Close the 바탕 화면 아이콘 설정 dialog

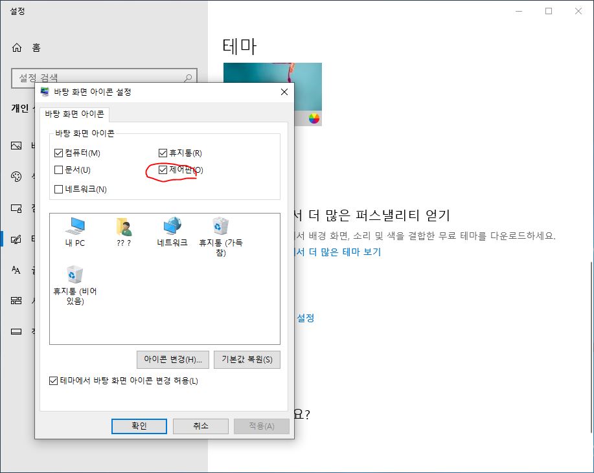point(284,92)
